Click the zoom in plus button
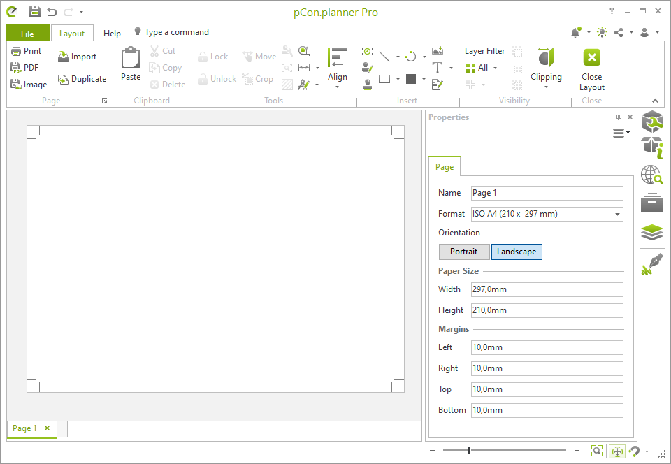 click(x=577, y=450)
